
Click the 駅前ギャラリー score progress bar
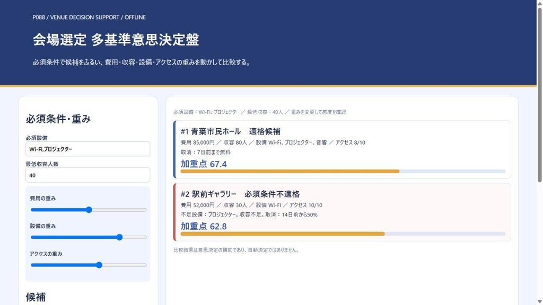[x=343, y=234]
